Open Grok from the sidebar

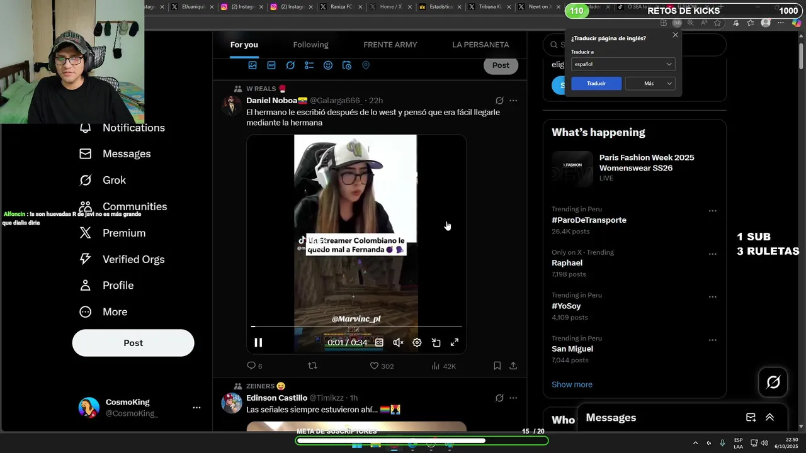pyautogui.click(x=103, y=180)
